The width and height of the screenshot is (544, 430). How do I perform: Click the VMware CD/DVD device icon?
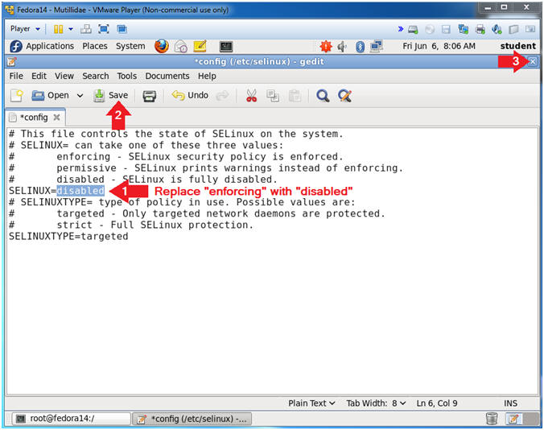click(x=430, y=30)
